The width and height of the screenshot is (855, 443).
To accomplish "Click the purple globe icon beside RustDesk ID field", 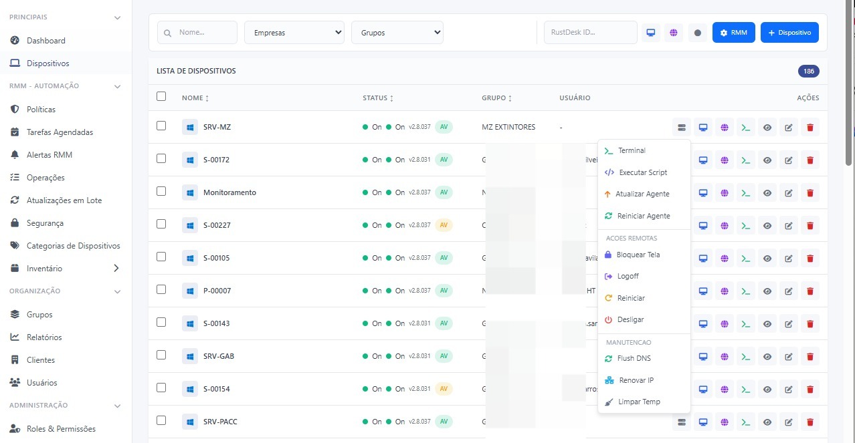I will click(674, 32).
